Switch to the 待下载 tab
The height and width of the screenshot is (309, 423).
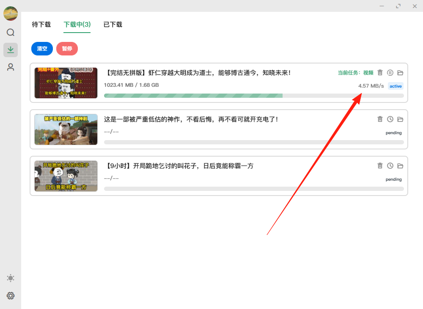[x=41, y=25]
